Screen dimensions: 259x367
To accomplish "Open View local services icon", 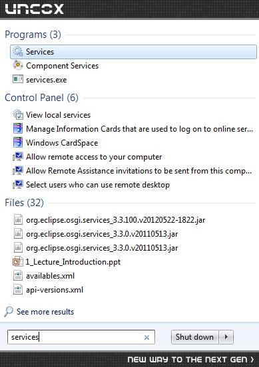I will [x=18, y=114].
